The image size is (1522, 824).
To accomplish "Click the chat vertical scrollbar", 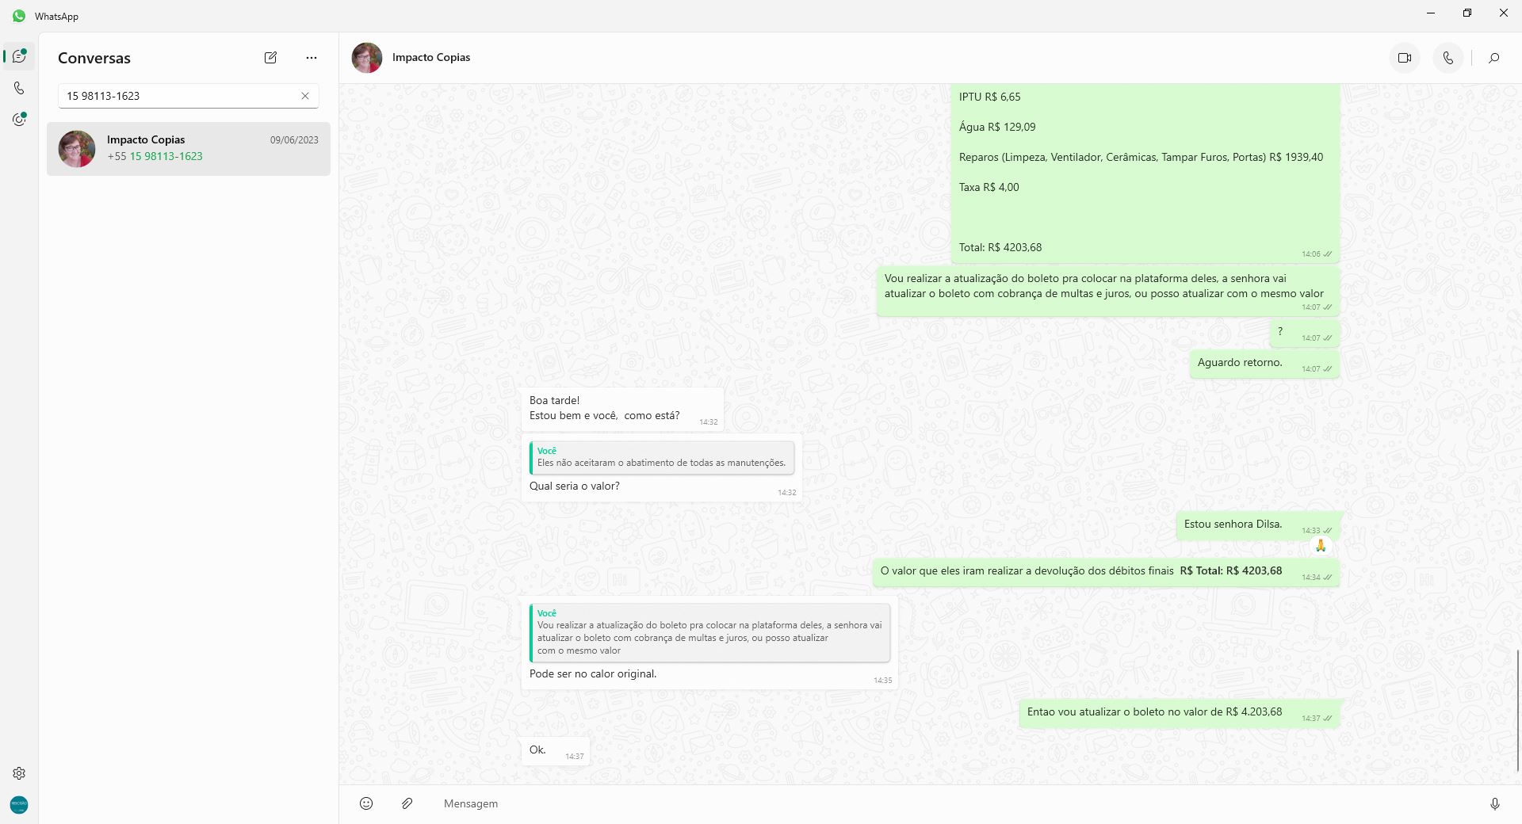I will click(1518, 709).
